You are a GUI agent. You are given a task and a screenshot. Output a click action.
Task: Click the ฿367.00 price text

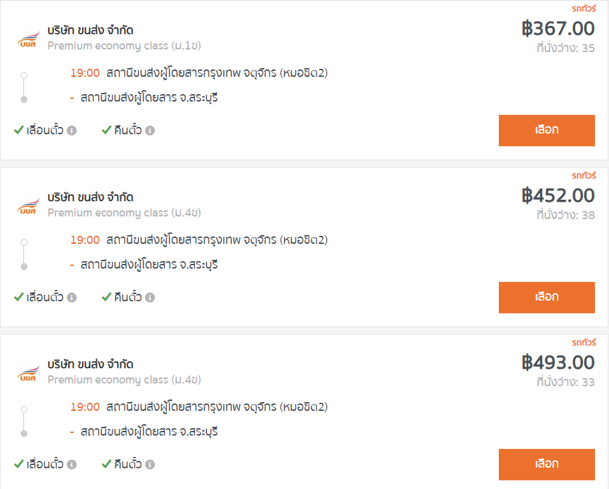point(558,28)
